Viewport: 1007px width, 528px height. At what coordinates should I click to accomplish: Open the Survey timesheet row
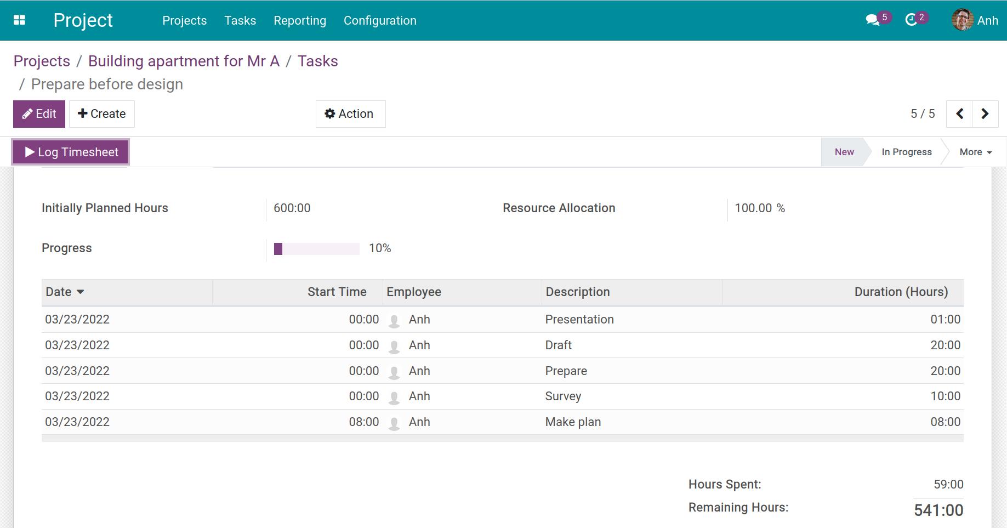point(562,396)
